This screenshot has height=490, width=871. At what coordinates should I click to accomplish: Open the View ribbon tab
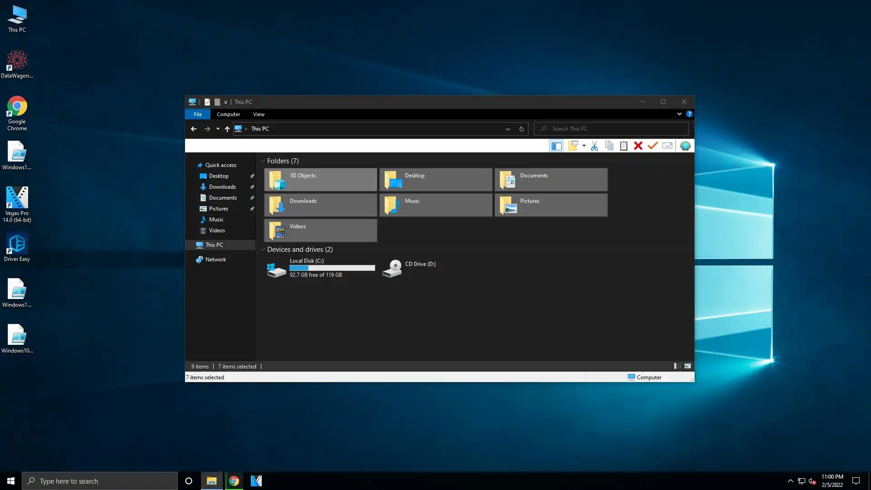click(259, 114)
